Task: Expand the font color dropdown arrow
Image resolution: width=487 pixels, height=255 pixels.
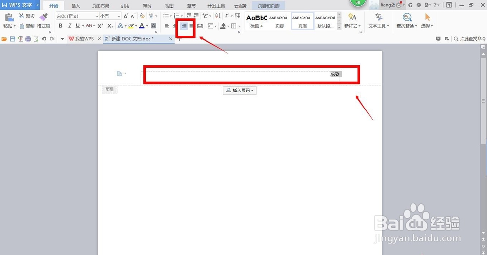Action: (147, 26)
